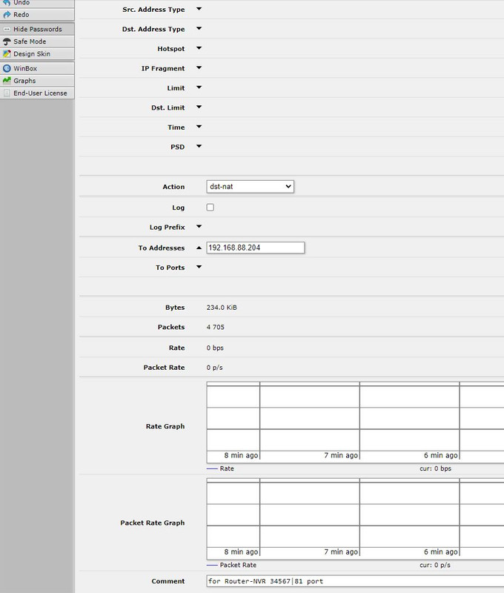Expand the Hotspot option
Screen dimensions: 504x593
pos(199,48)
